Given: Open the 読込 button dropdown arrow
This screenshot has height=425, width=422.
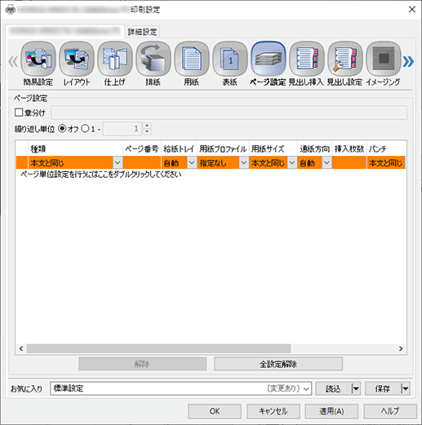Looking at the screenshot, I should point(356,388).
